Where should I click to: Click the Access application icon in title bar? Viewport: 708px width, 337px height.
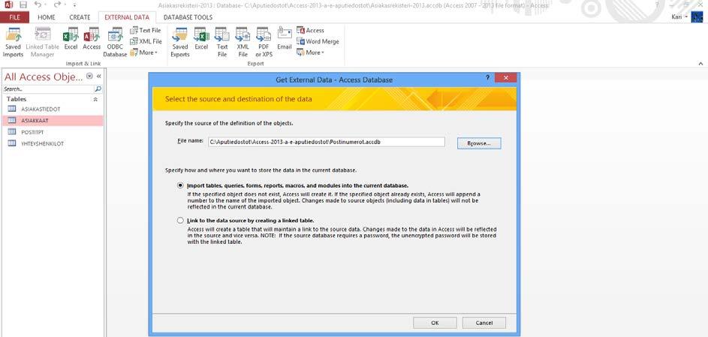click(x=8, y=5)
